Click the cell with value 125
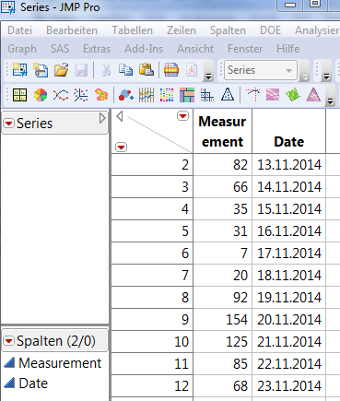 click(222, 342)
